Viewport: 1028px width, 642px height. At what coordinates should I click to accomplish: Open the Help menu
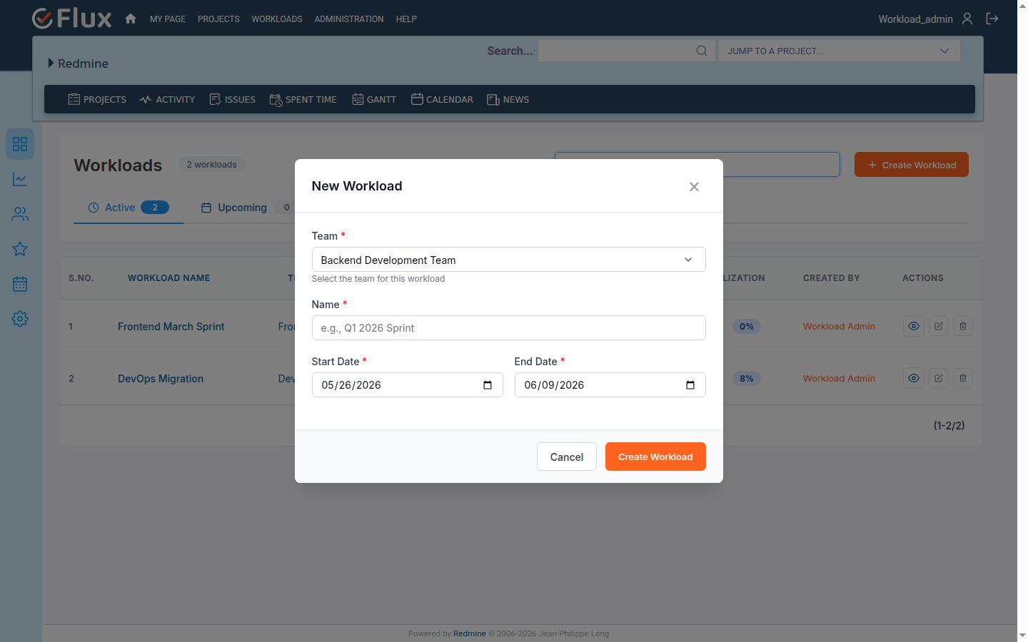tap(406, 19)
